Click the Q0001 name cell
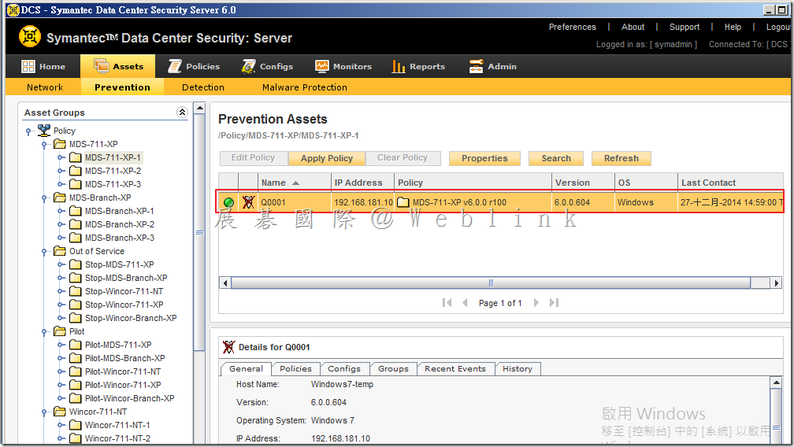 (295, 202)
